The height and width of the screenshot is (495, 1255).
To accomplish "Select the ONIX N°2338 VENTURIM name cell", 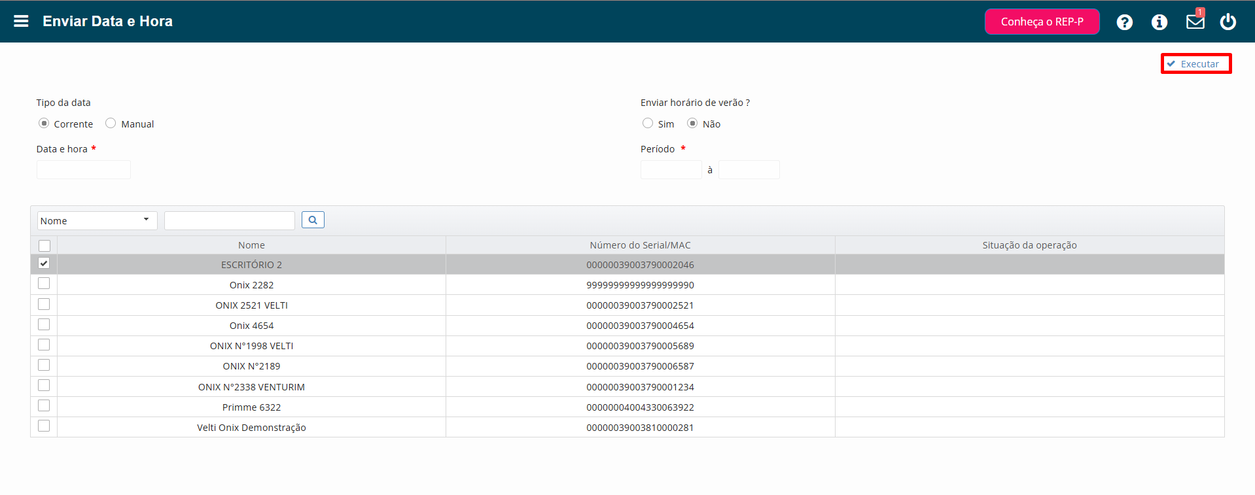I will pos(251,387).
